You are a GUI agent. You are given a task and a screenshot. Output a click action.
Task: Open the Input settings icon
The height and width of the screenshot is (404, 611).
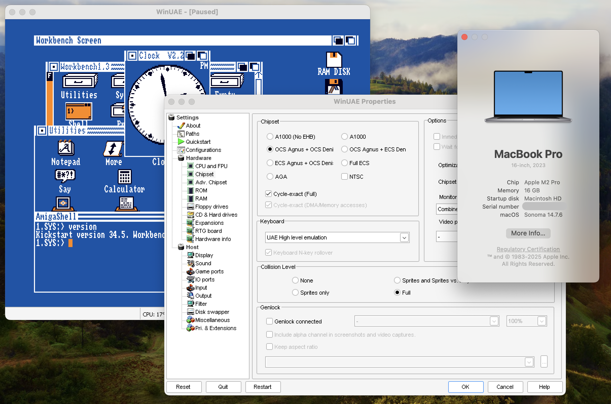(190, 288)
